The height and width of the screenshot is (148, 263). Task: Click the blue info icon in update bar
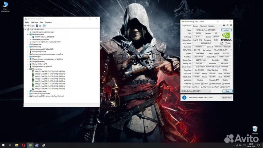point(184,98)
